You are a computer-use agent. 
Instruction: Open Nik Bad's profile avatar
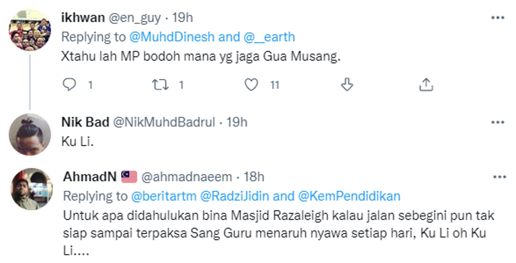click(30, 135)
